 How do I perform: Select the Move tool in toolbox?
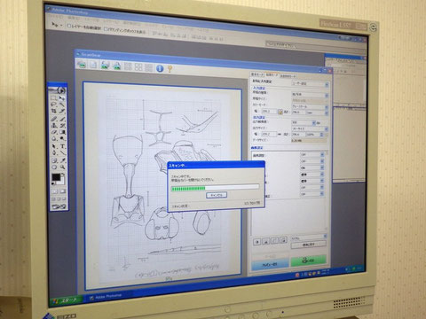62,97
